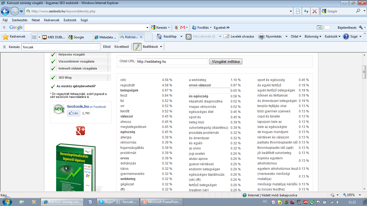Close the find bar with X

click(4, 47)
